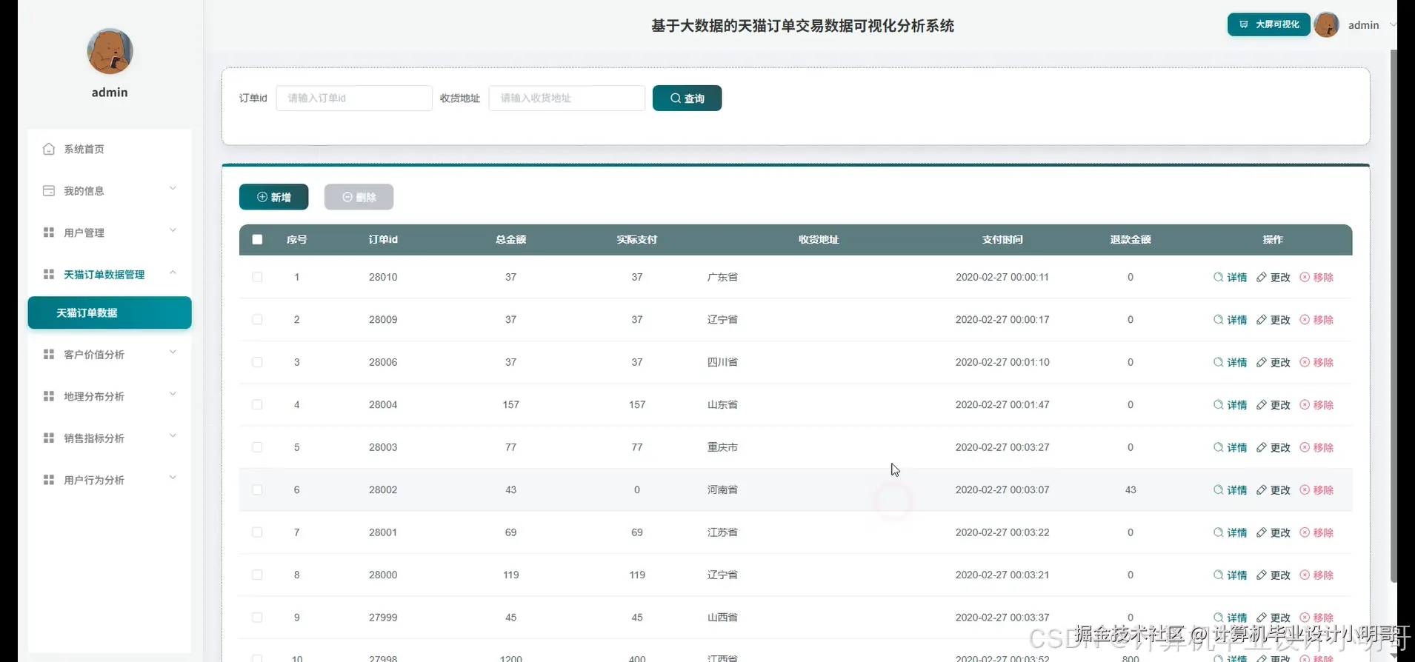This screenshot has width=1415, height=662.
Task: Edit order 28010 with 更改
Action: 1273,277
